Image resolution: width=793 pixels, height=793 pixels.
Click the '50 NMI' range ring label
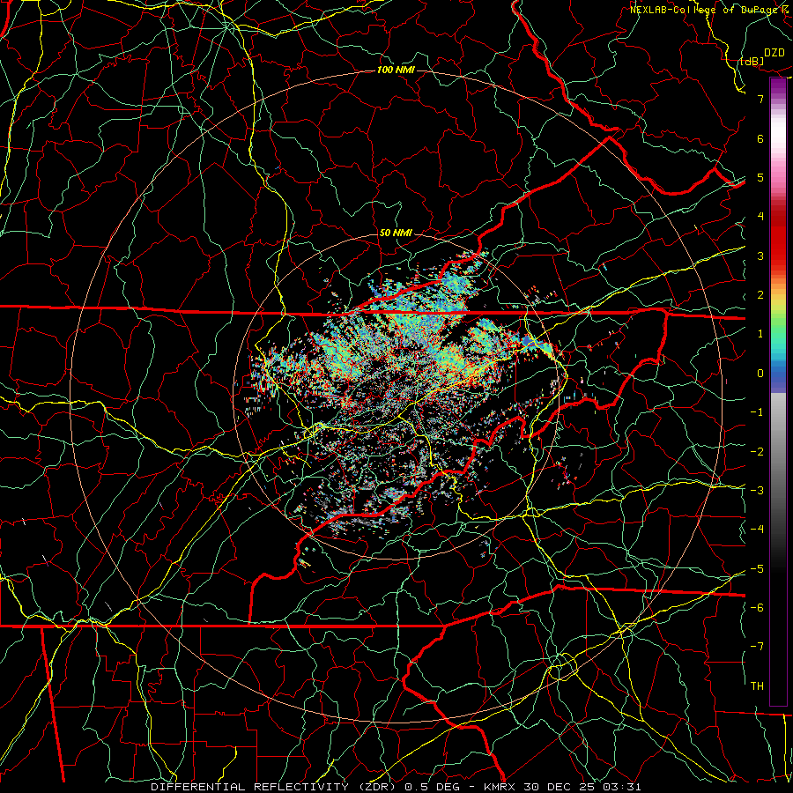tap(396, 233)
